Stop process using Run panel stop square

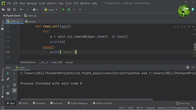(x=8, y=86)
